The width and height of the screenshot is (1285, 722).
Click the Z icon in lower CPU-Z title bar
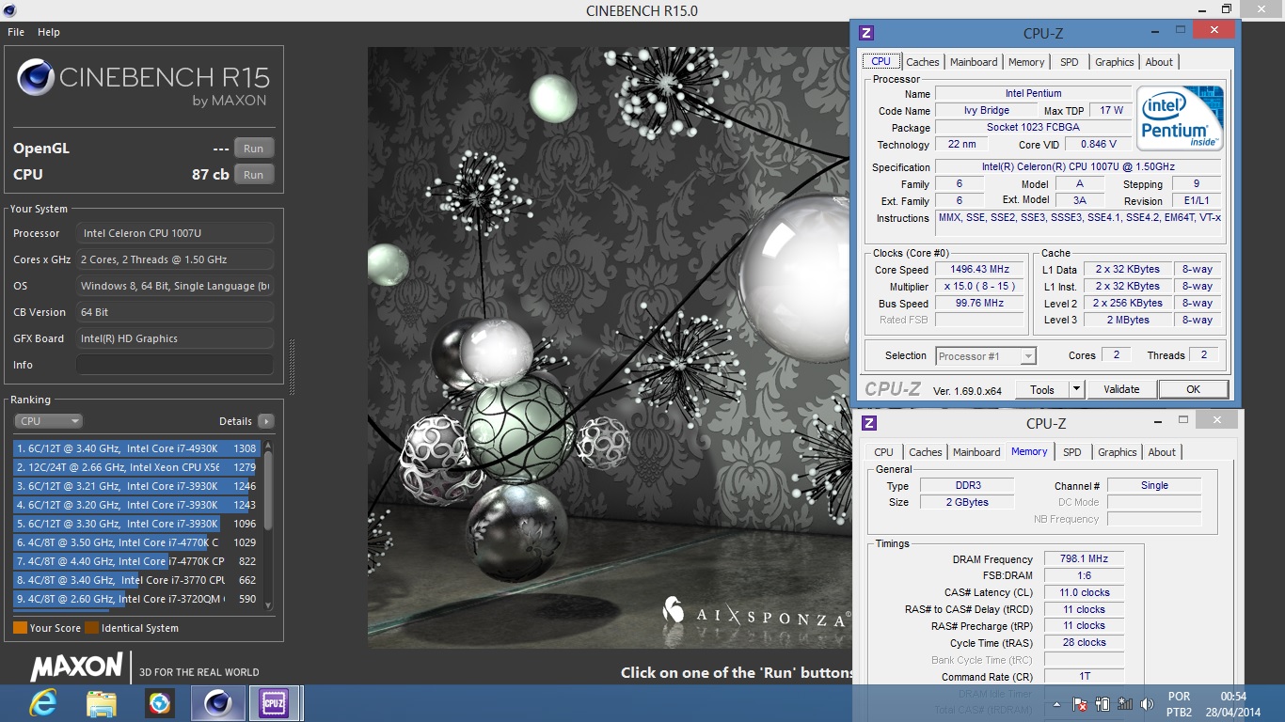pyautogui.click(x=869, y=423)
